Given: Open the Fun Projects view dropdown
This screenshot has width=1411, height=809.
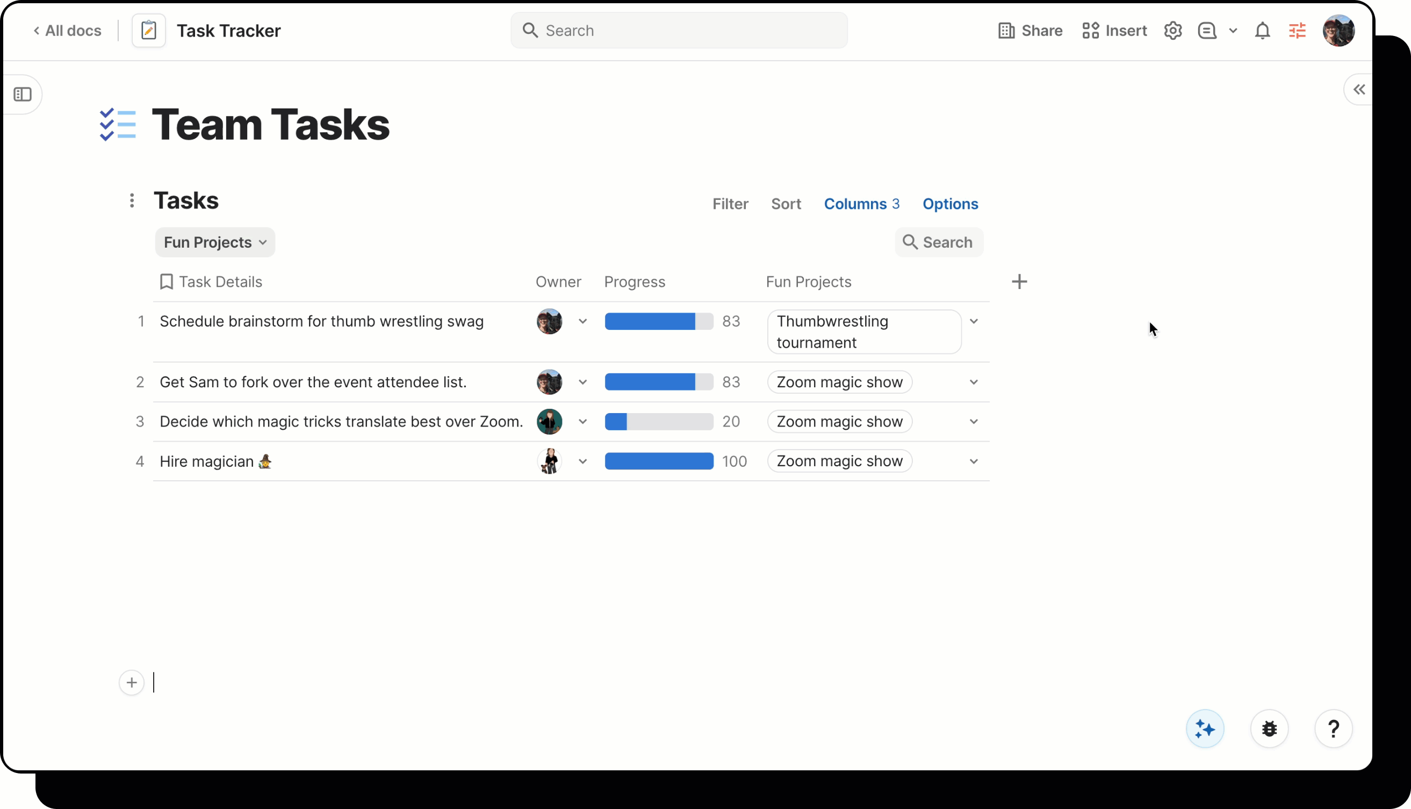Looking at the screenshot, I should pyautogui.click(x=214, y=242).
